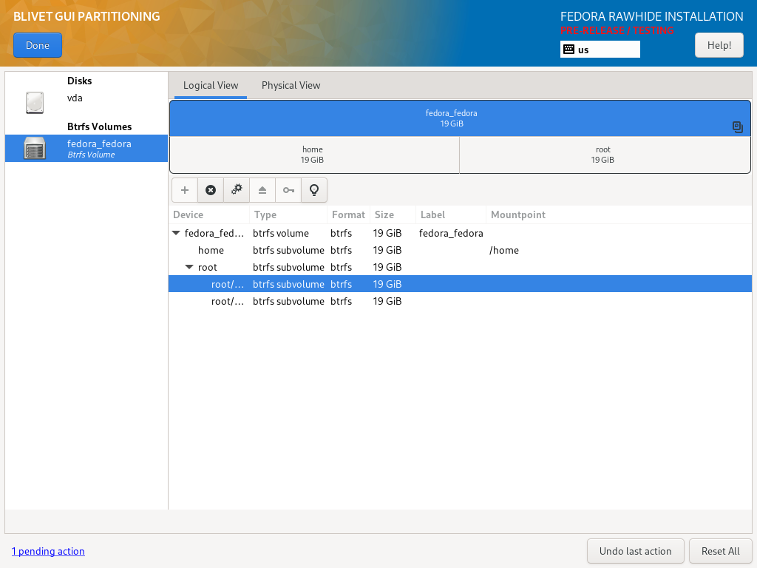Click the delete device X icon
The width and height of the screenshot is (757, 568).
tap(211, 190)
